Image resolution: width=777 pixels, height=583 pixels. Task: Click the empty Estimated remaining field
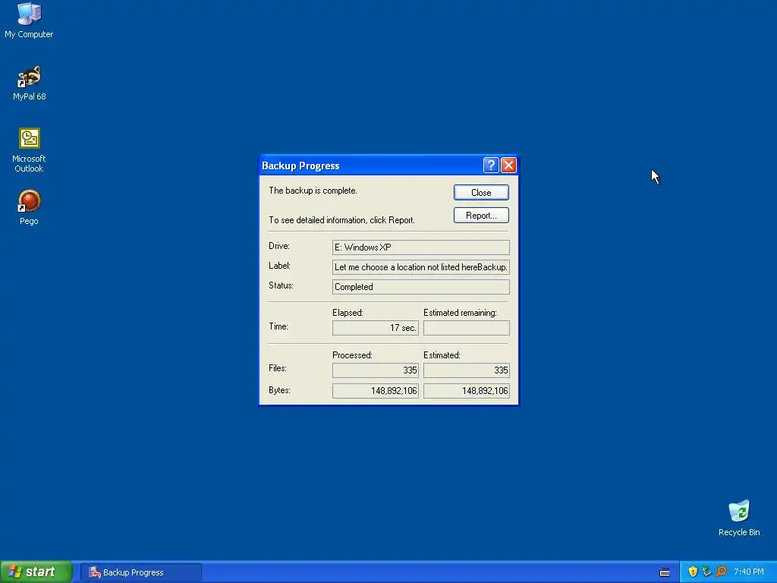pos(467,328)
